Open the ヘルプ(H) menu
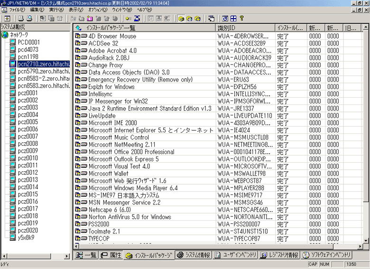 [144, 9]
